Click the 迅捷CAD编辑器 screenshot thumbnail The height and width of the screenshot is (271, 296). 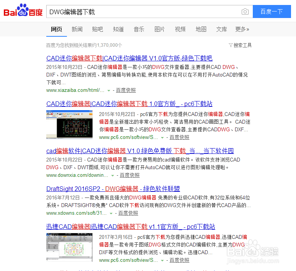(70, 247)
